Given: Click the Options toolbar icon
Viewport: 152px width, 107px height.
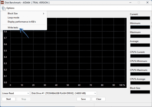Looking at the screenshot, I should 4,8.
